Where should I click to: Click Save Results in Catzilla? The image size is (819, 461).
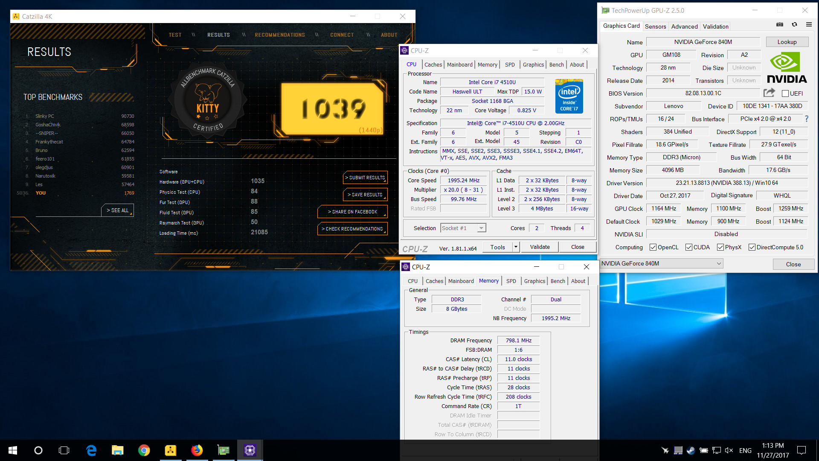tap(365, 195)
